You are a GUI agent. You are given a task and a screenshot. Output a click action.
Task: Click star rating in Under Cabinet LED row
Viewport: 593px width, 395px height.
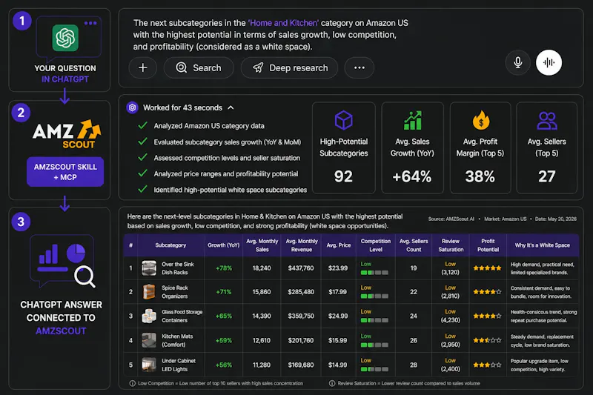click(488, 365)
